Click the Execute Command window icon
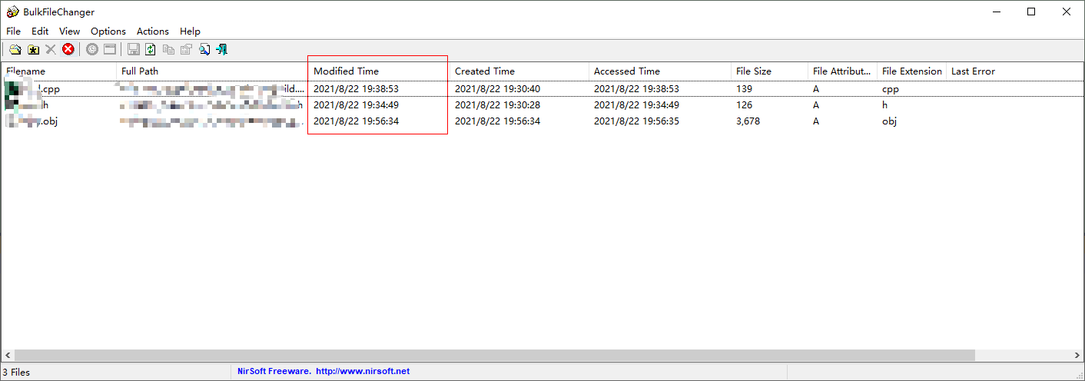This screenshot has width=1085, height=381. click(x=110, y=49)
